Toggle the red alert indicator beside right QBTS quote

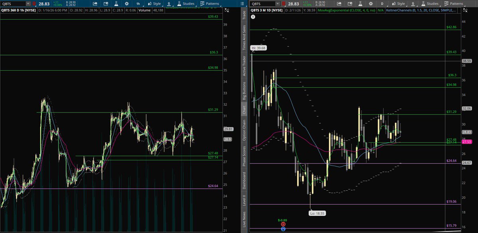pyautogui.click(x=284, y=4)
